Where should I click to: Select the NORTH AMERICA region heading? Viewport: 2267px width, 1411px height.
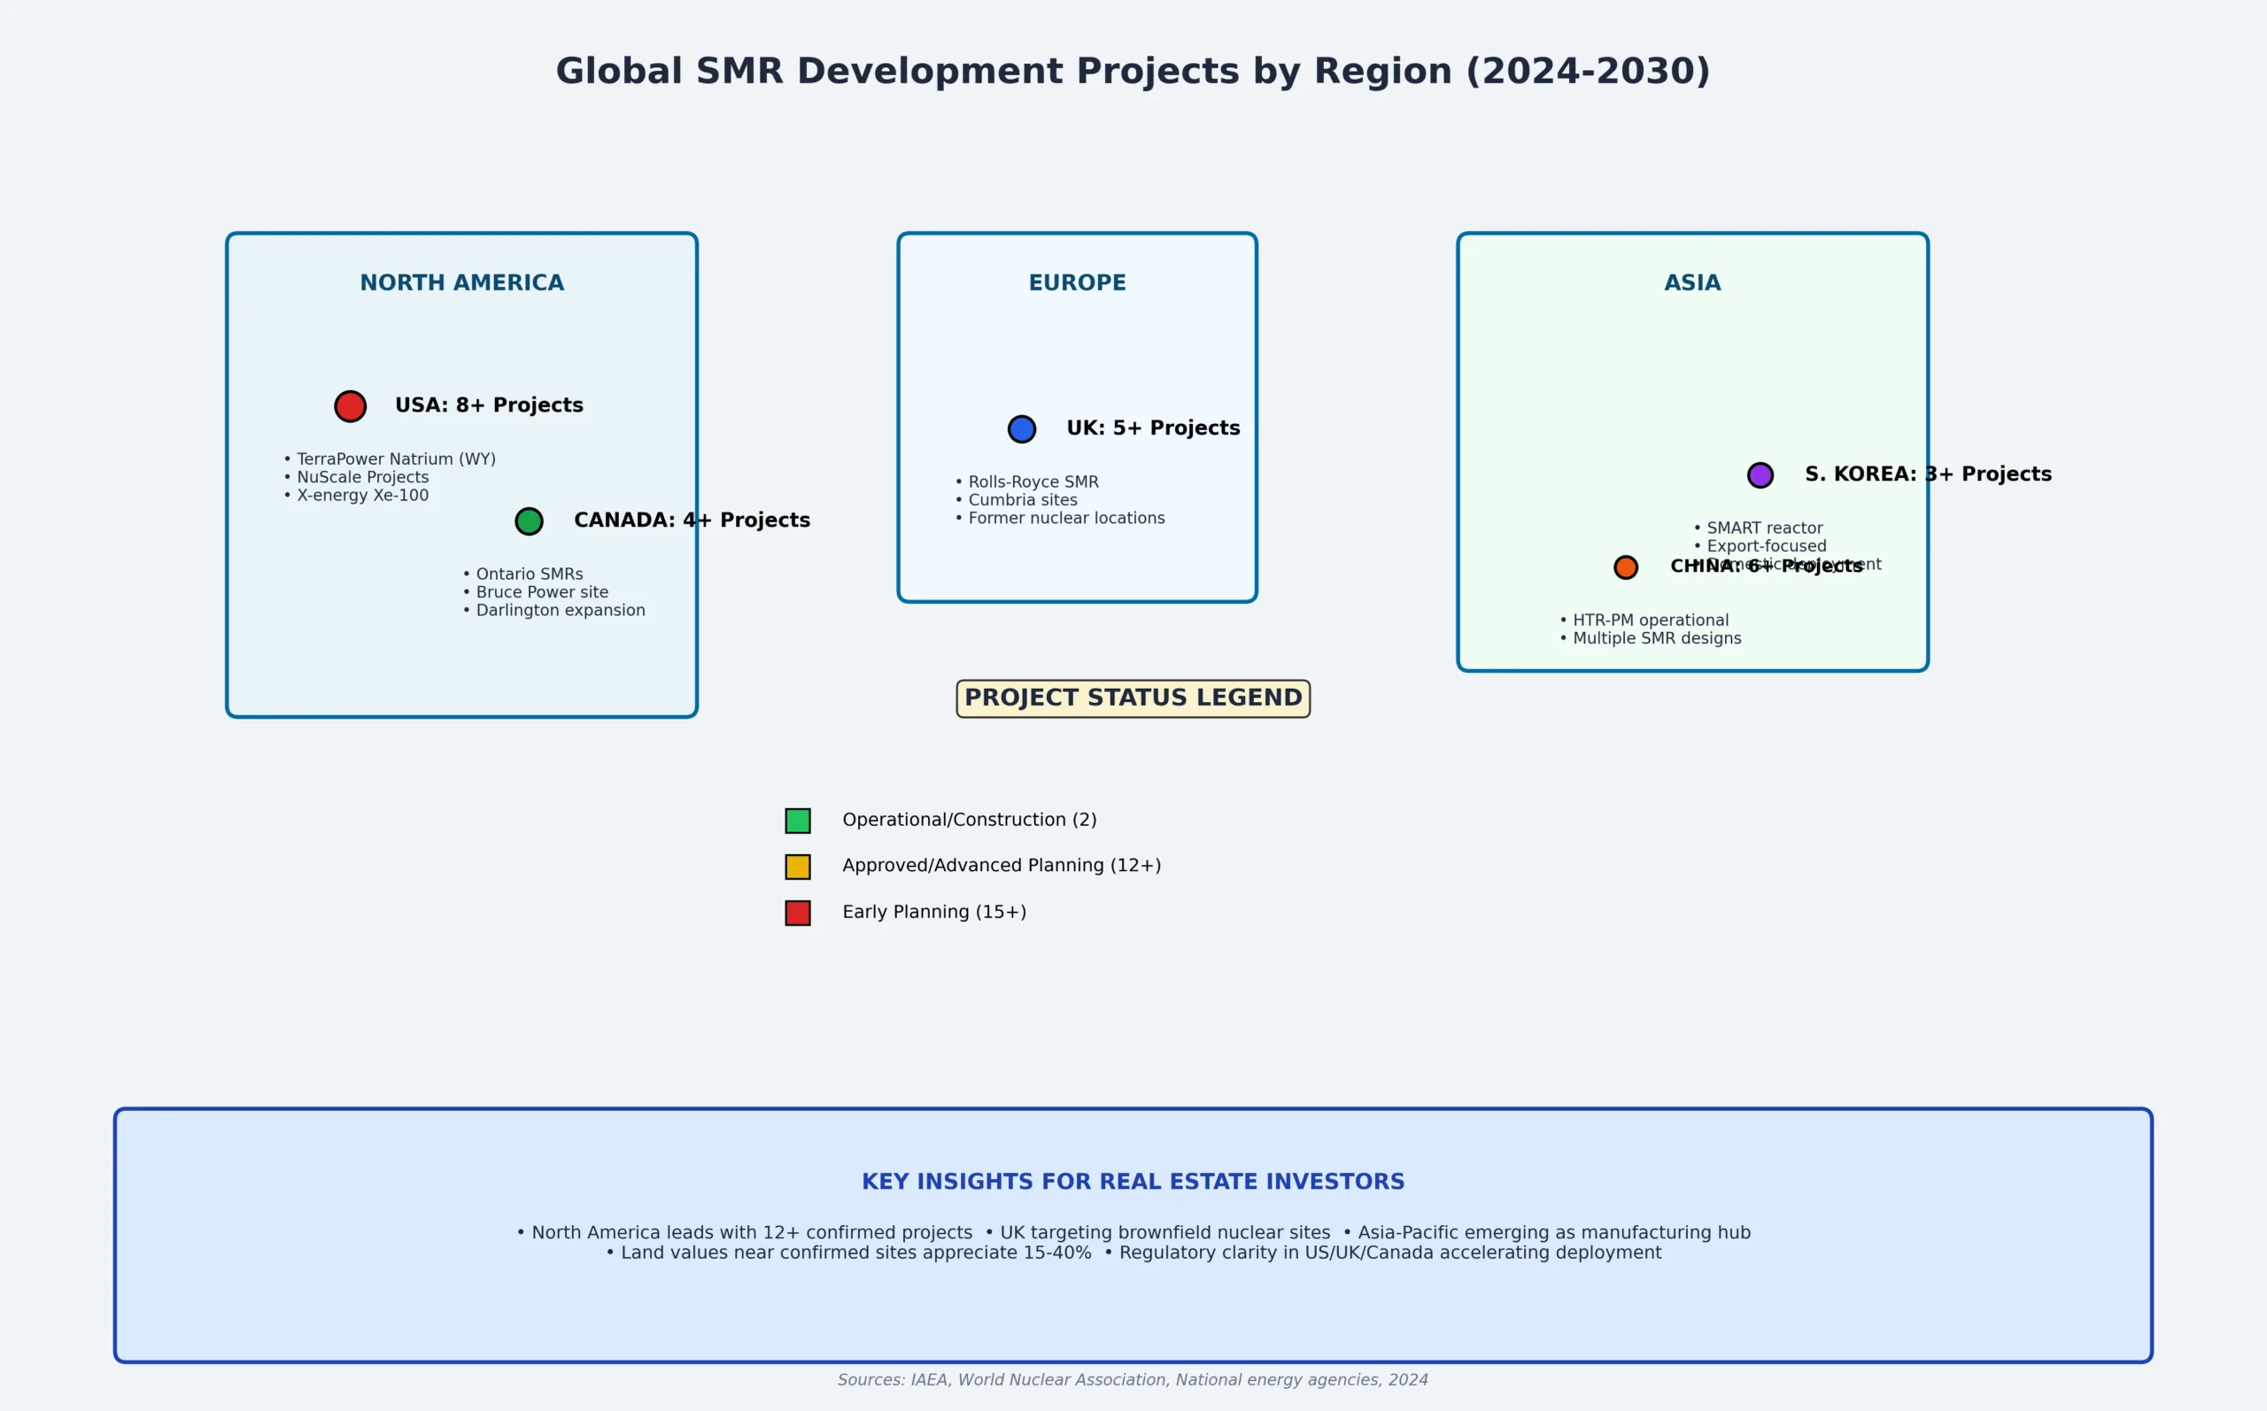click(462, 282)
